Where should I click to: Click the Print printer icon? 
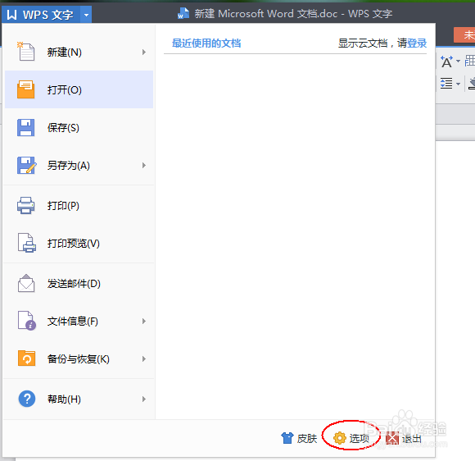(25, 205)
